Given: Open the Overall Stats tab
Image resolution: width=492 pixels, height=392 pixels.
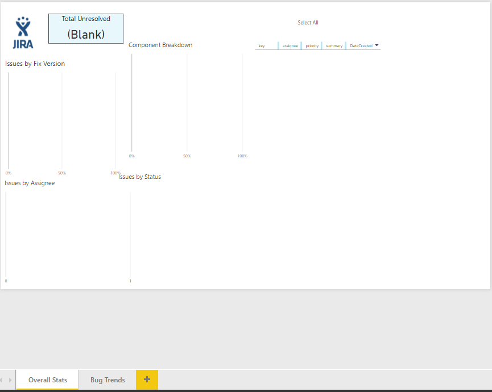Looking at the screenshot, I should (47, 380).
